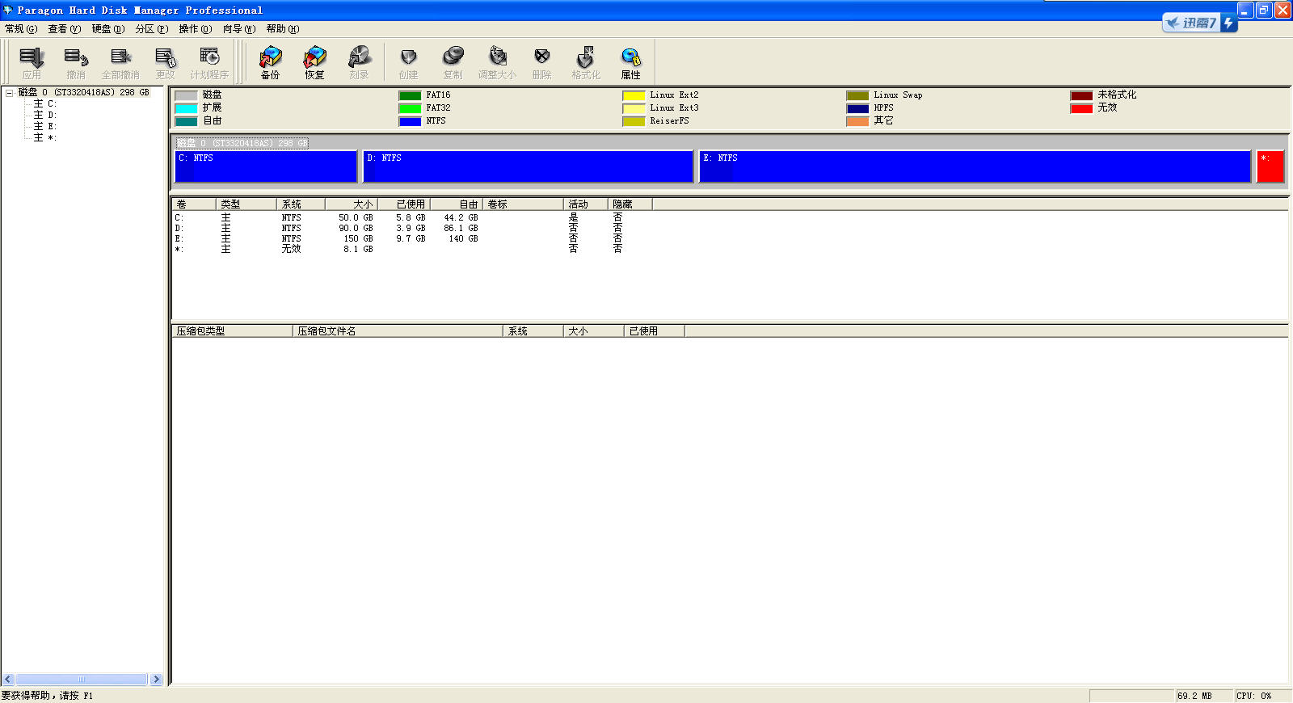1293x703 pixels.
Task: Select the red invalid partition block
Action: 1270,166
